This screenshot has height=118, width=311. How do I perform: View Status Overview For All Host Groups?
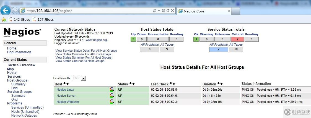point(83,54)
